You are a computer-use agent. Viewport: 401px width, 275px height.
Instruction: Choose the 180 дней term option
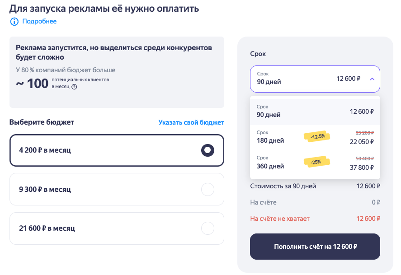315,137
